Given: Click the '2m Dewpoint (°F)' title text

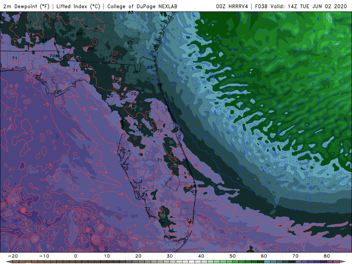Looking at the screenshot, I should tap(26, 6).
